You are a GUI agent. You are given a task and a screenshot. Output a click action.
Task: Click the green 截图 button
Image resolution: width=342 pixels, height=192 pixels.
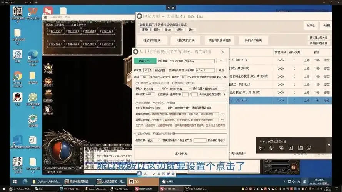click(145, 61)
